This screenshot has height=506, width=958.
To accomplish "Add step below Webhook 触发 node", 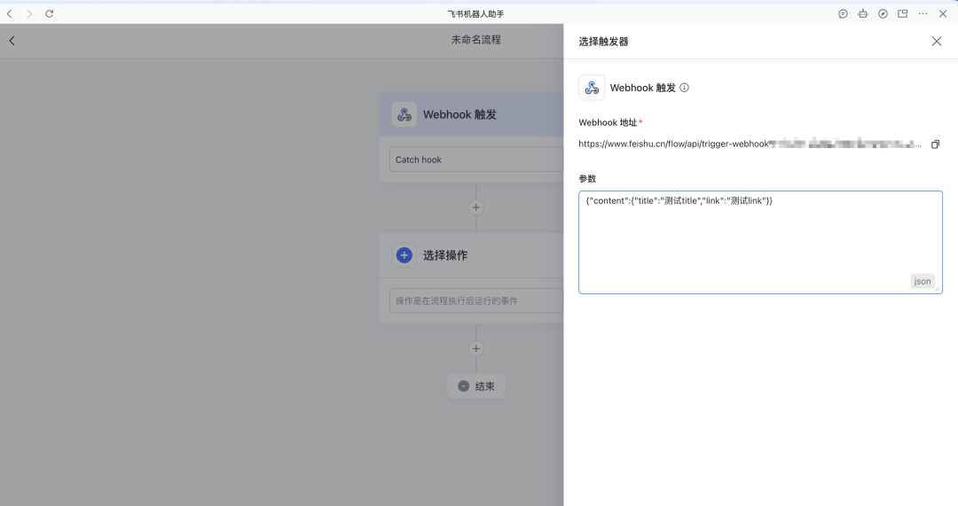I will 476,207.
